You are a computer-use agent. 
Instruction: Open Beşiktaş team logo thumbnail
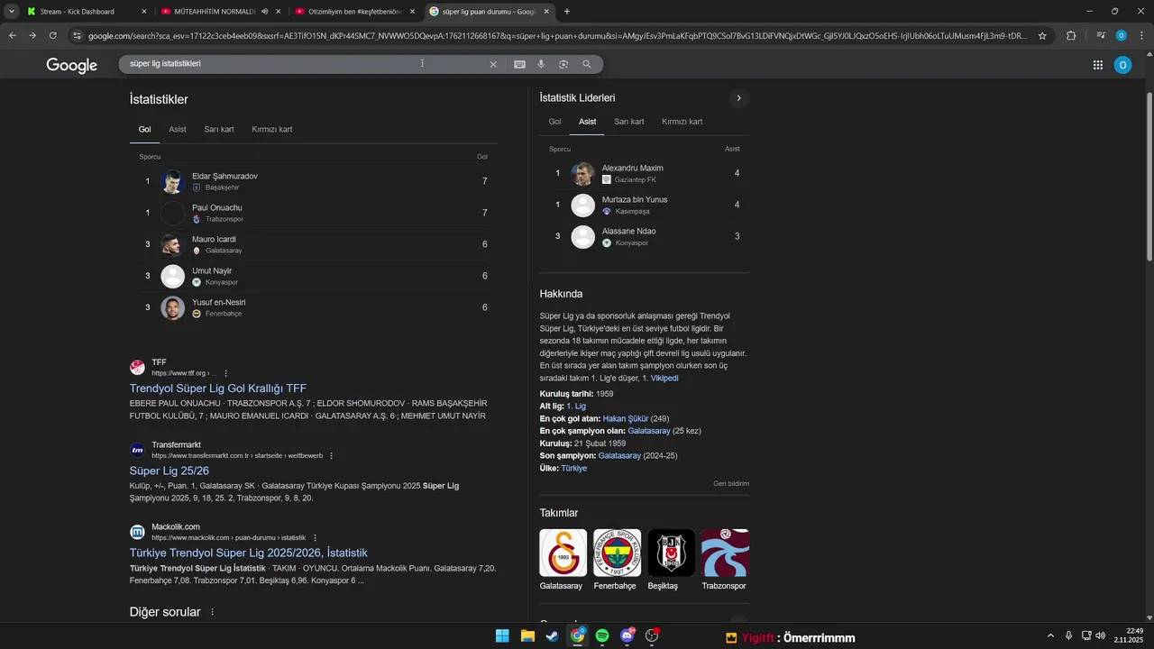point(671,553)
